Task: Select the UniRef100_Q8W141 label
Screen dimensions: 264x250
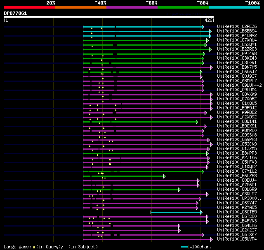Action: [237, 121]
